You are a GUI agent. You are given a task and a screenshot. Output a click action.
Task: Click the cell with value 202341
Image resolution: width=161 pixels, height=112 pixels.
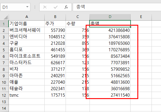tap(55, 89)
